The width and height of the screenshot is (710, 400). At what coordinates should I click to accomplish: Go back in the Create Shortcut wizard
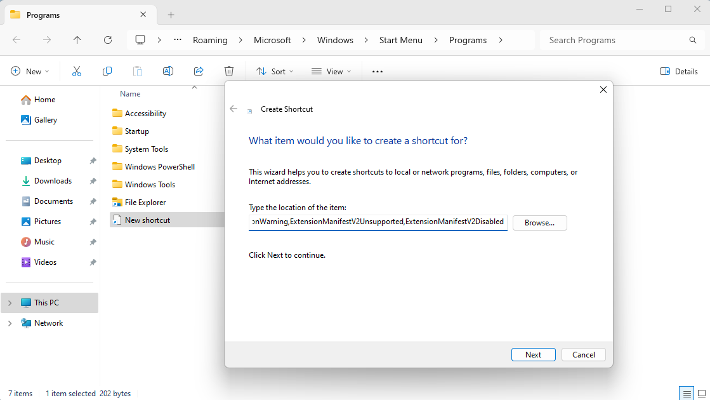[233, 109]
